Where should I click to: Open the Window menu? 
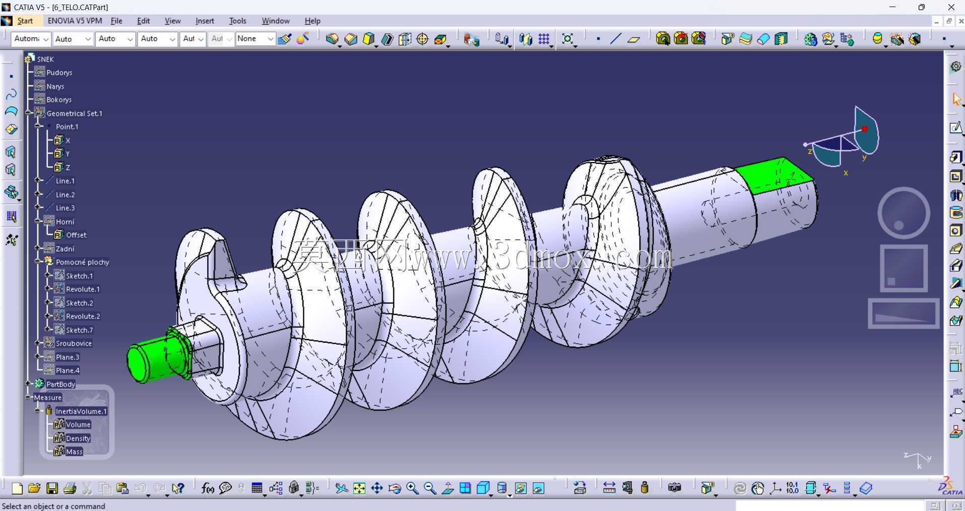pos(276,21)
